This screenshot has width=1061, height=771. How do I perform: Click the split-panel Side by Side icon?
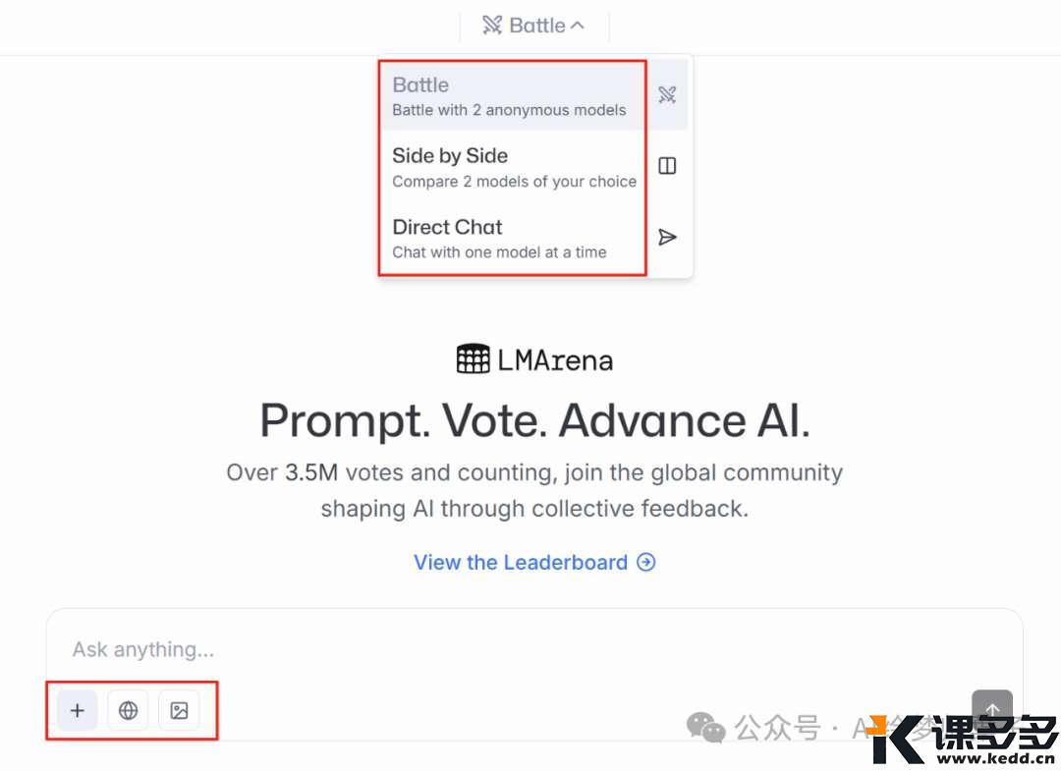(667, 166)
